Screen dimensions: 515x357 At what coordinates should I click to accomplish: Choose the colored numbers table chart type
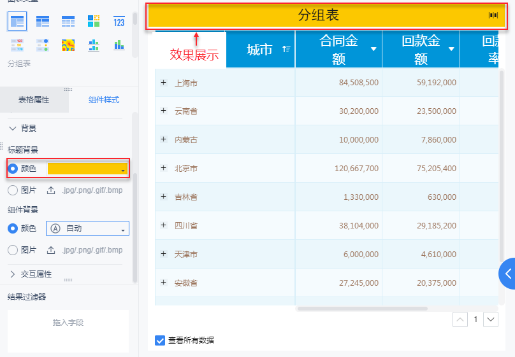[17, 45]
